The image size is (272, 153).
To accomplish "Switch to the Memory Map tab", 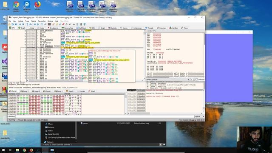I will coord(67,28).
